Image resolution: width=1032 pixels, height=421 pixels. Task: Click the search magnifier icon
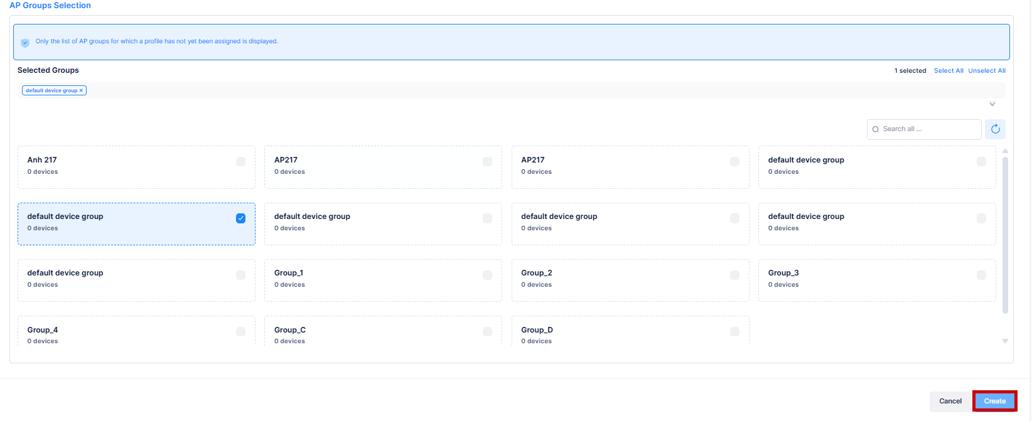pos(876,129)
